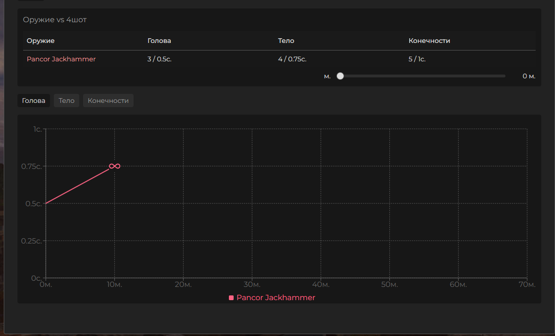Screen dimensions: 555x336
Task: Click the Оружие column header
Action: (41, 41)
